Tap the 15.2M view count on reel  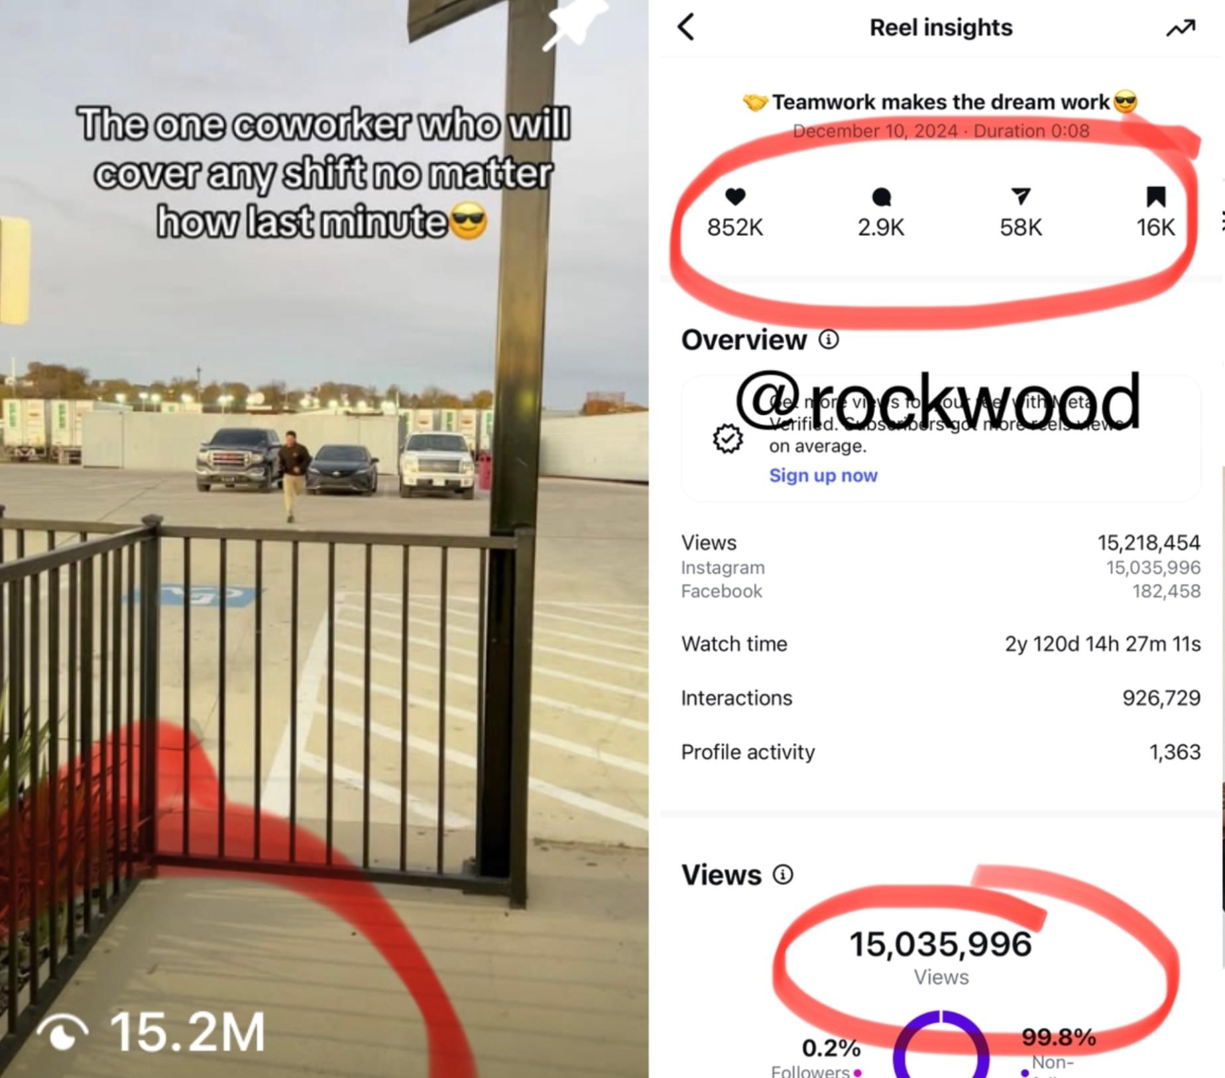coord(188,1032)
